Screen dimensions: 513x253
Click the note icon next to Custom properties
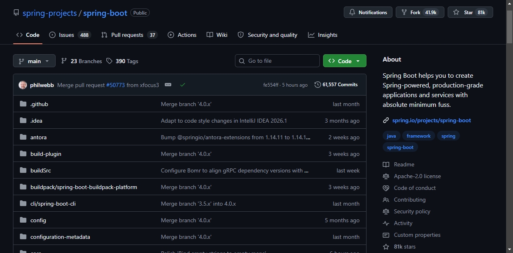[x=386, y=235]
